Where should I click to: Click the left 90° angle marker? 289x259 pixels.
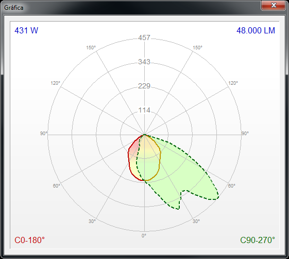pyautogui.click(x=43, y=134)
